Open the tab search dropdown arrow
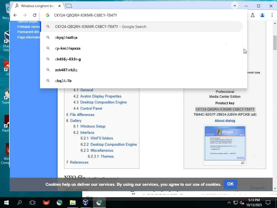 tap(235, 6)
